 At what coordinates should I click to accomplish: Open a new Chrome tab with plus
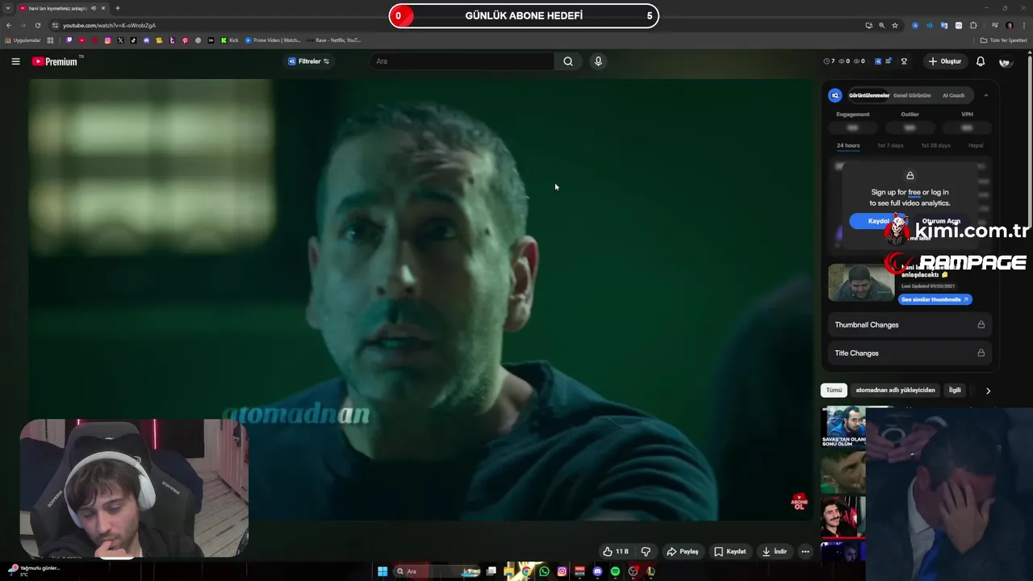(117, 8)
